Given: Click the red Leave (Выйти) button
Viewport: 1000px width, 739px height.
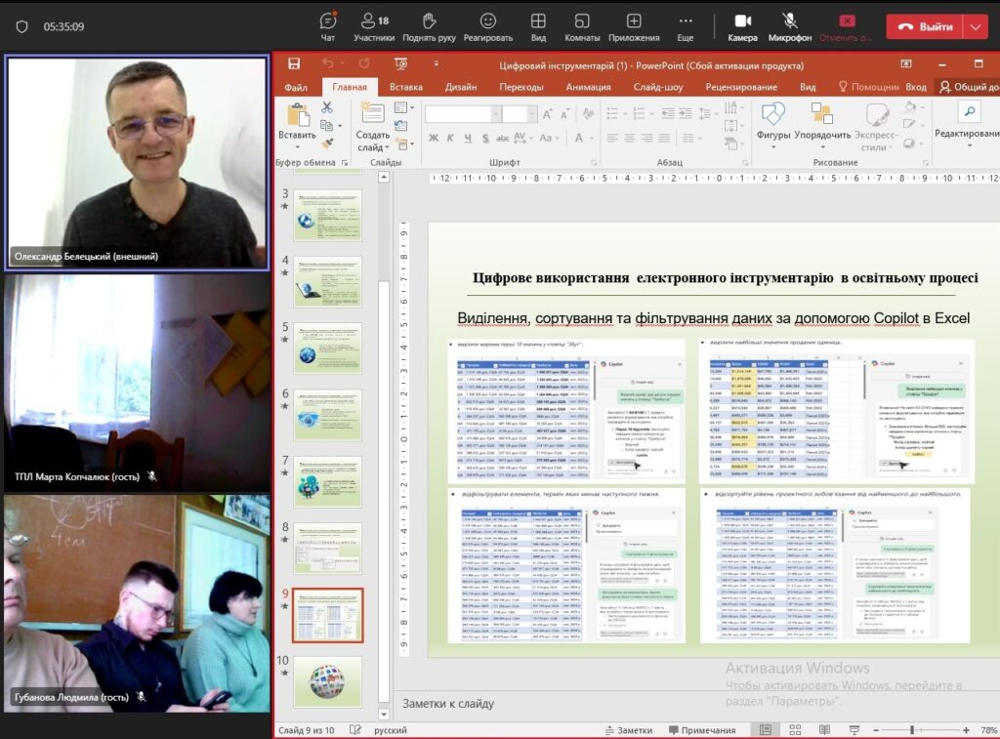Looking at the screenshot, I should tap(924, 26).
